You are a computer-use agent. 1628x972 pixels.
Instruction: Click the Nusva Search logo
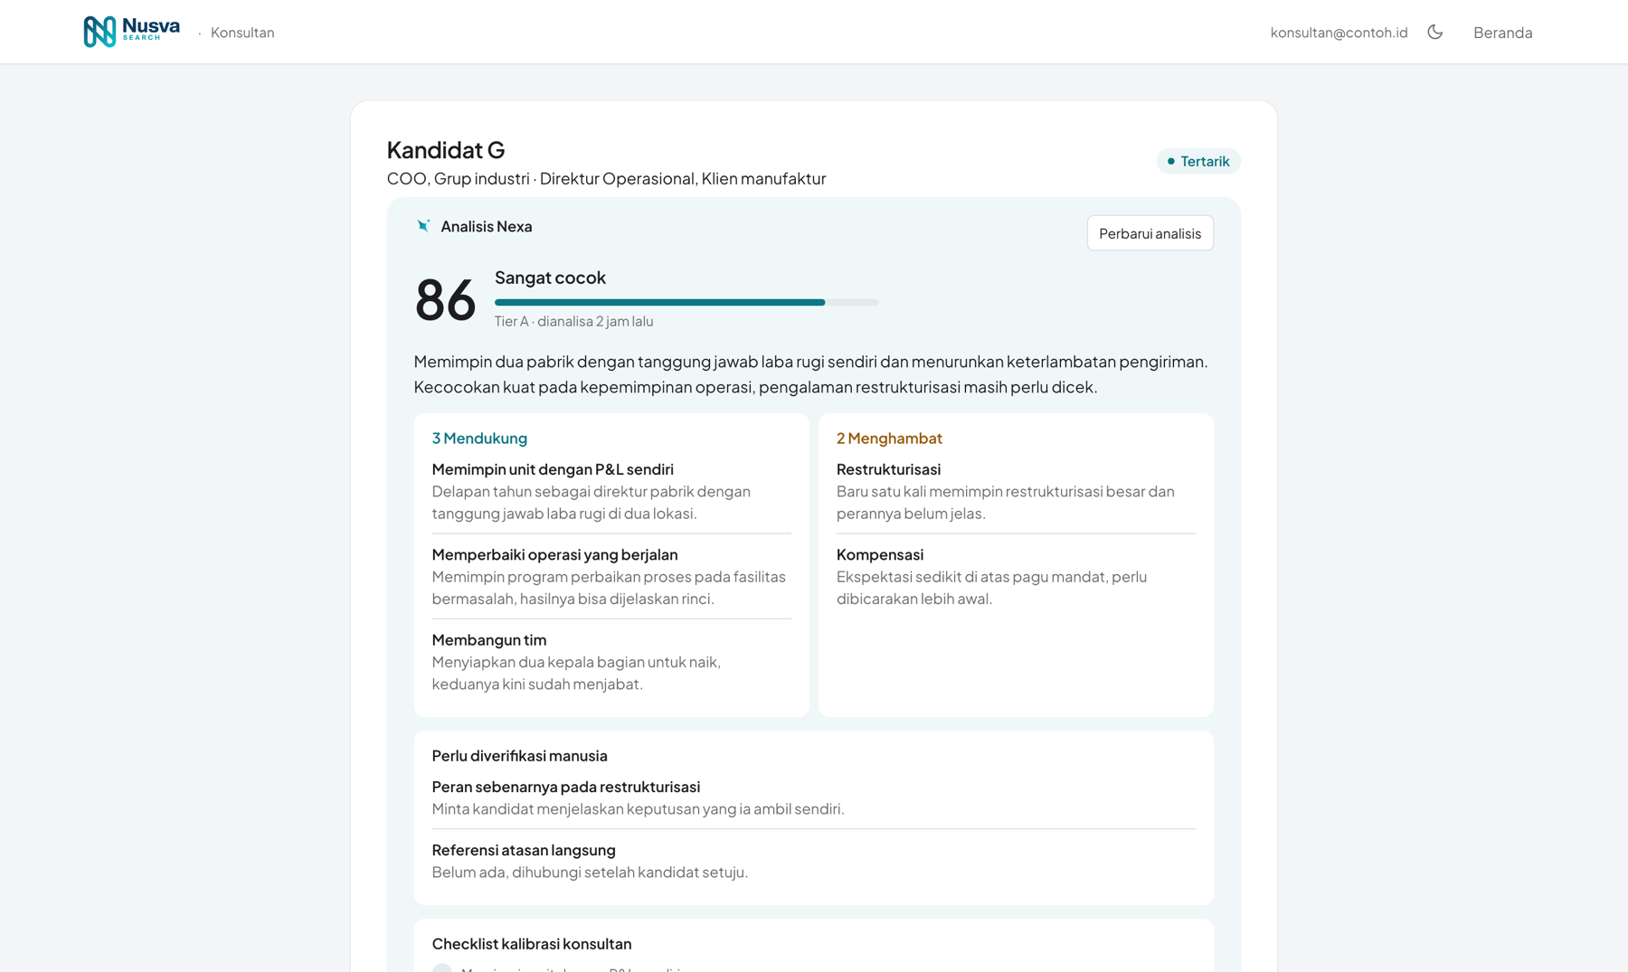(x=131, y=32)
